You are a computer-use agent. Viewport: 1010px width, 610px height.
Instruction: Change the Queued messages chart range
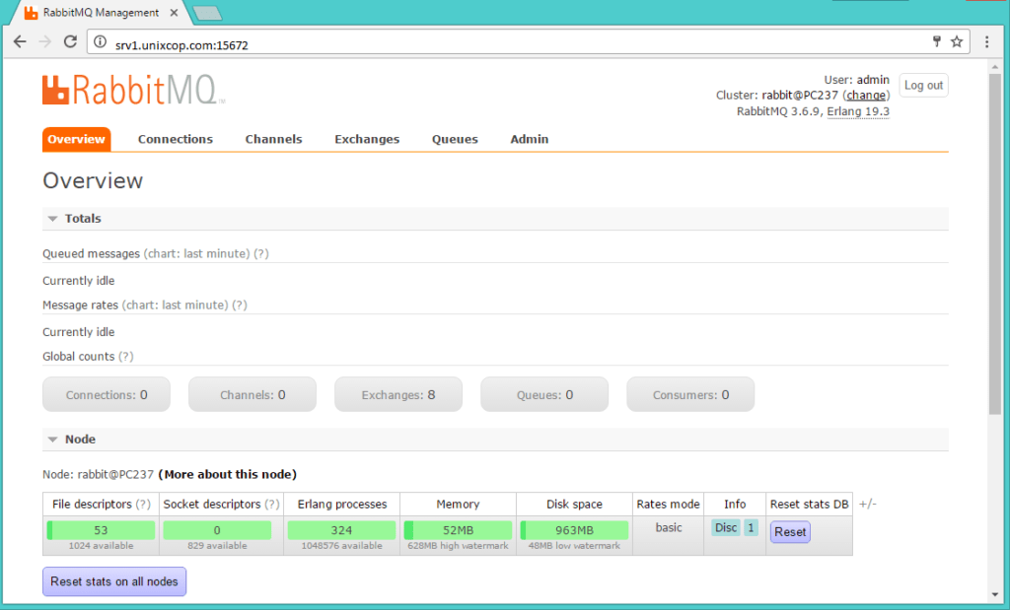[196, 253]
